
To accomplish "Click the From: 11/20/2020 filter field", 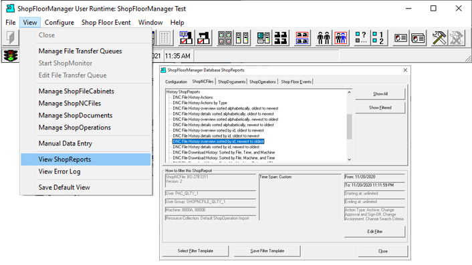I will [374, 177].
